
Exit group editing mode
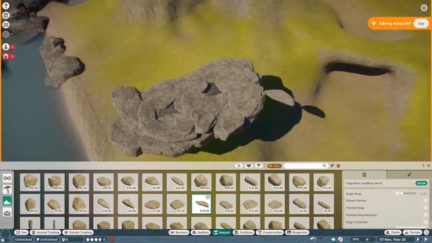421,24
